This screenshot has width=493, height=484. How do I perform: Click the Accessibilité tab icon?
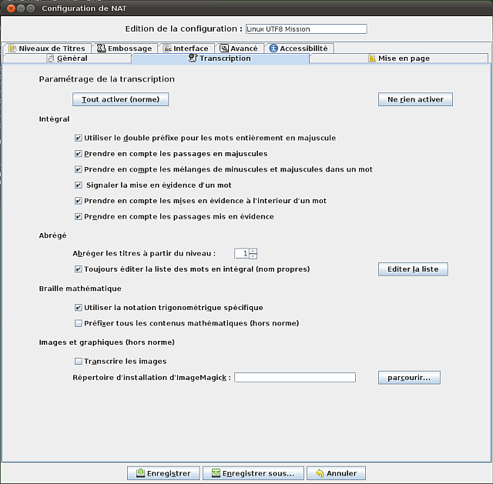[273, 48]
